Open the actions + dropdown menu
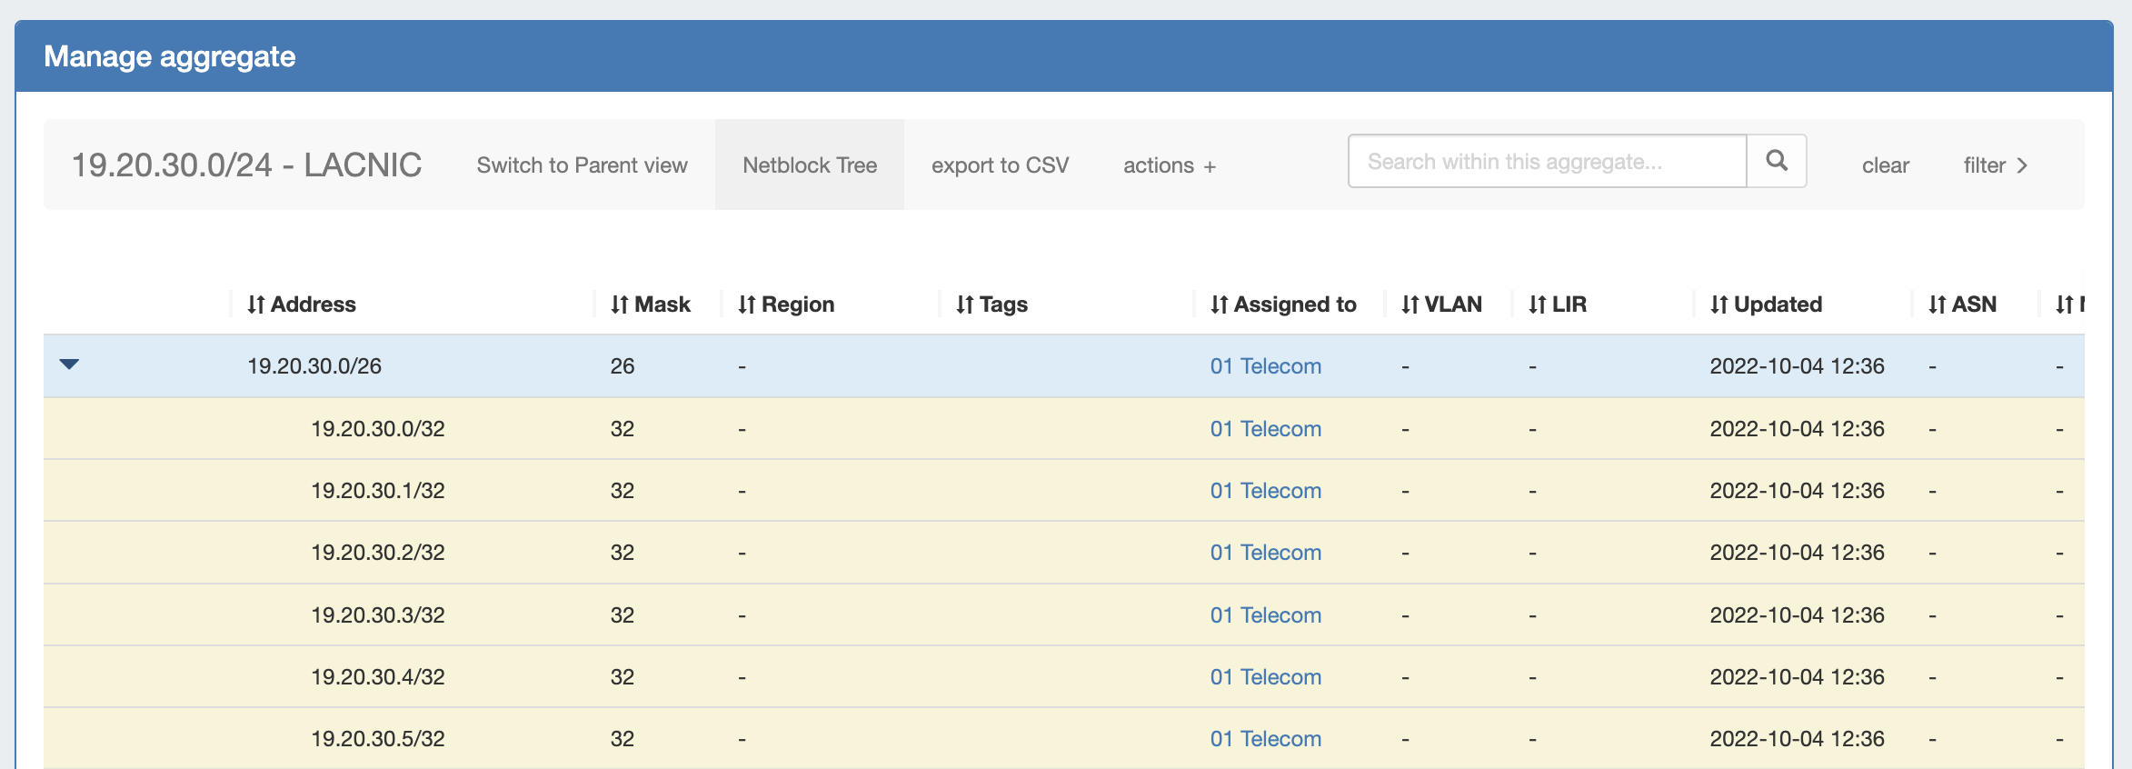The width and height of the screenshot is (2132, 769). pyautogui.click(x=1169, y=165)
